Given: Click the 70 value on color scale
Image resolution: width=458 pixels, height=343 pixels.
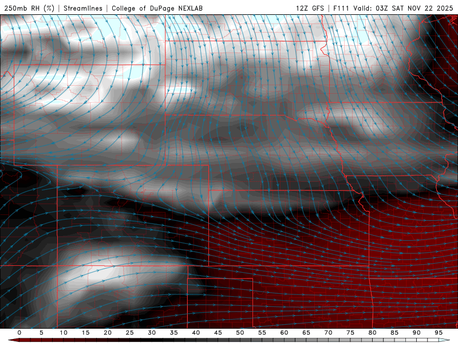Looking at the screenshot, I should coord(328,333).
